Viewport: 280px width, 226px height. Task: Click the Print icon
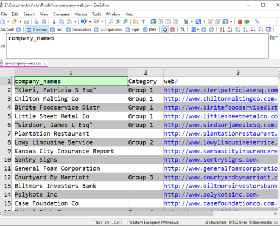point(36,21)
